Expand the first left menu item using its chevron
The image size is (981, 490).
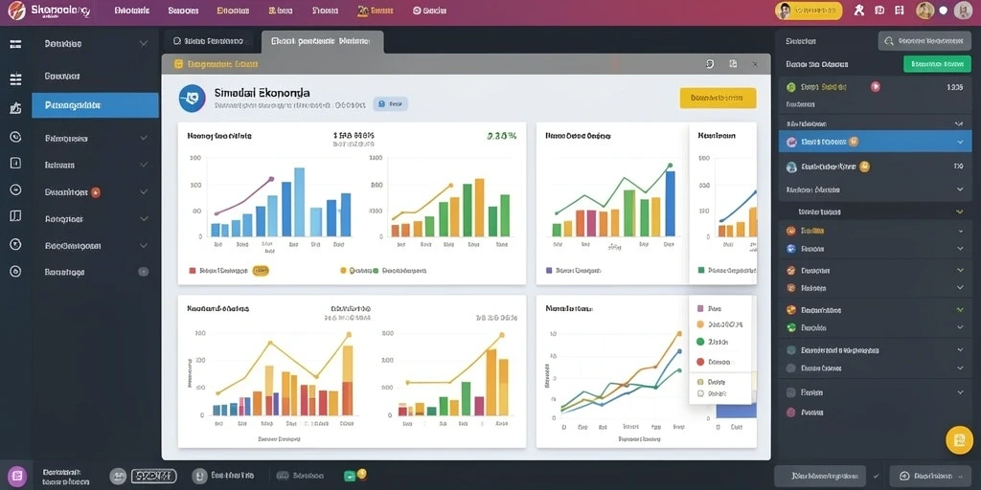tap(144, 44)
